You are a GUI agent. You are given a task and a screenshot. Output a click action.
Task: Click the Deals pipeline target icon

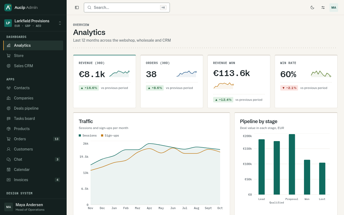tap(9, 108)
